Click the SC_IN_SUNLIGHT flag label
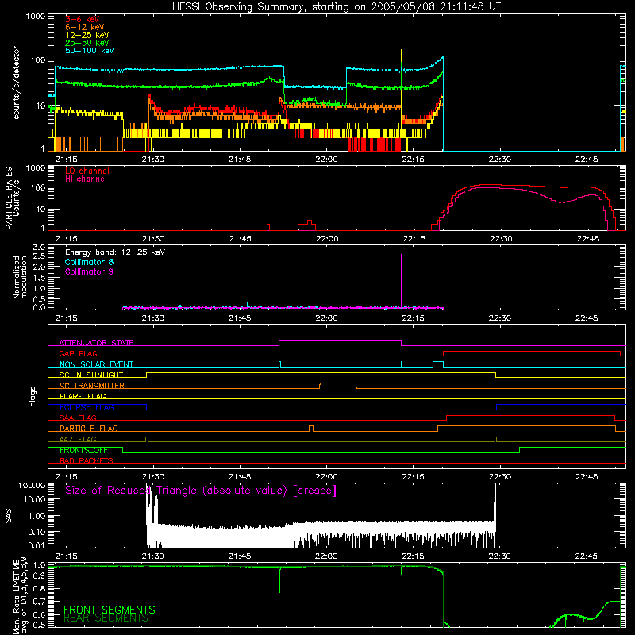Viewport: 635px width, 635px height. tap(91, 375)
